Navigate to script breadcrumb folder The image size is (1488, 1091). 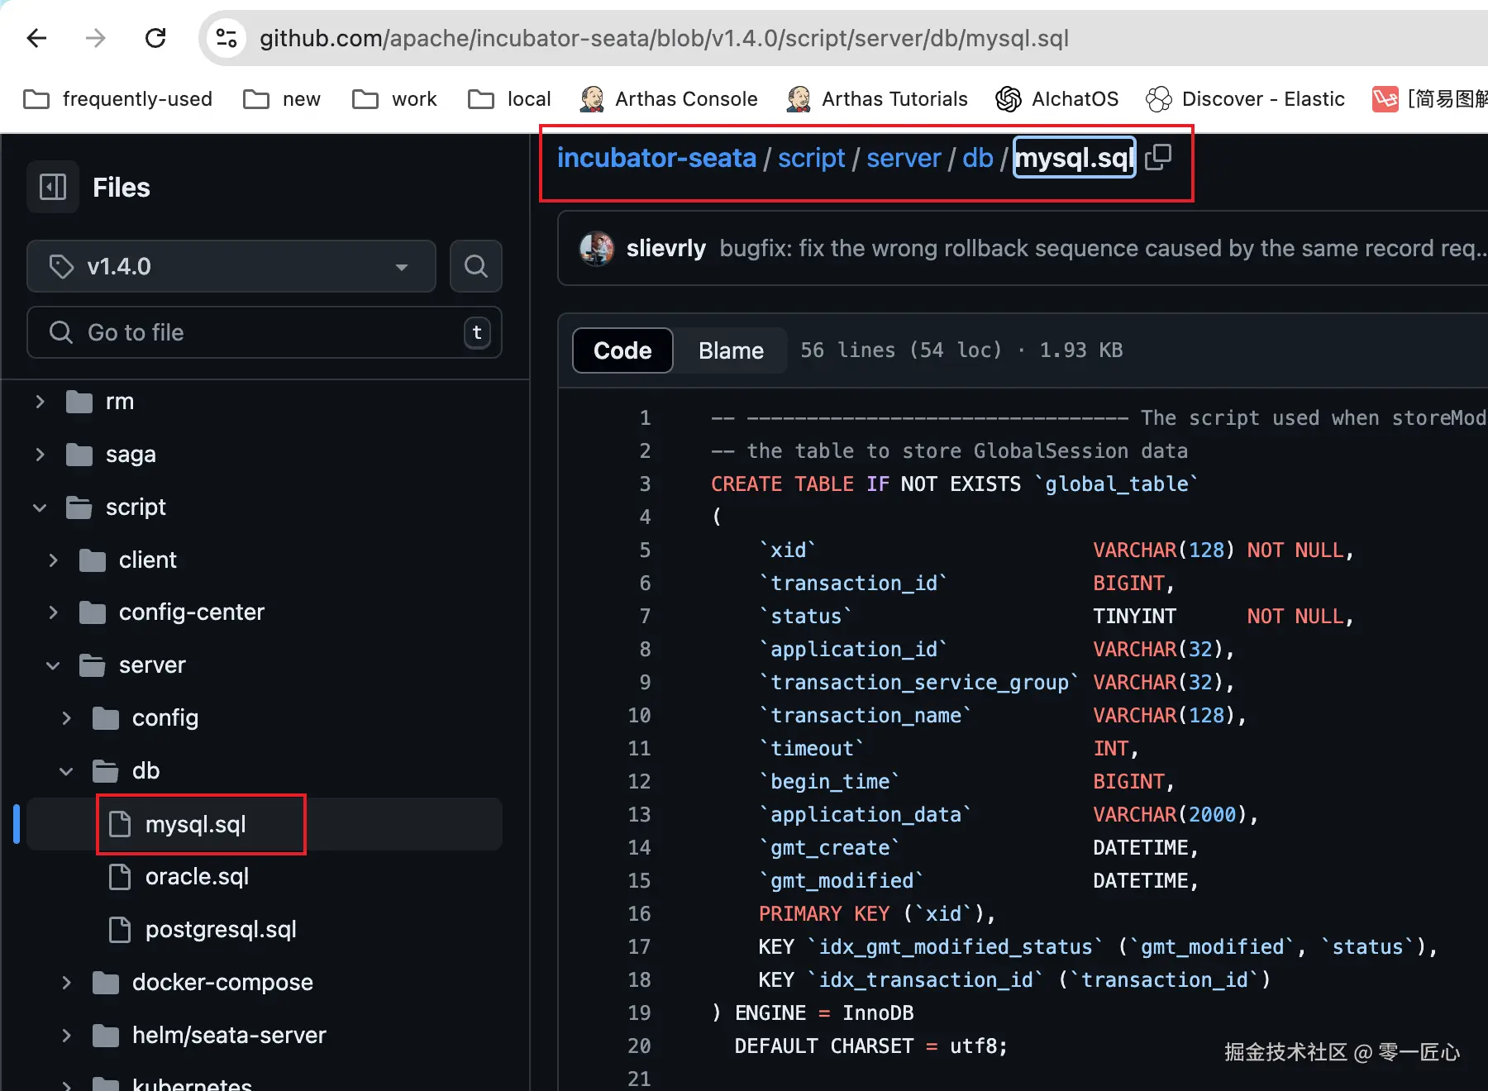pos(811,158)
